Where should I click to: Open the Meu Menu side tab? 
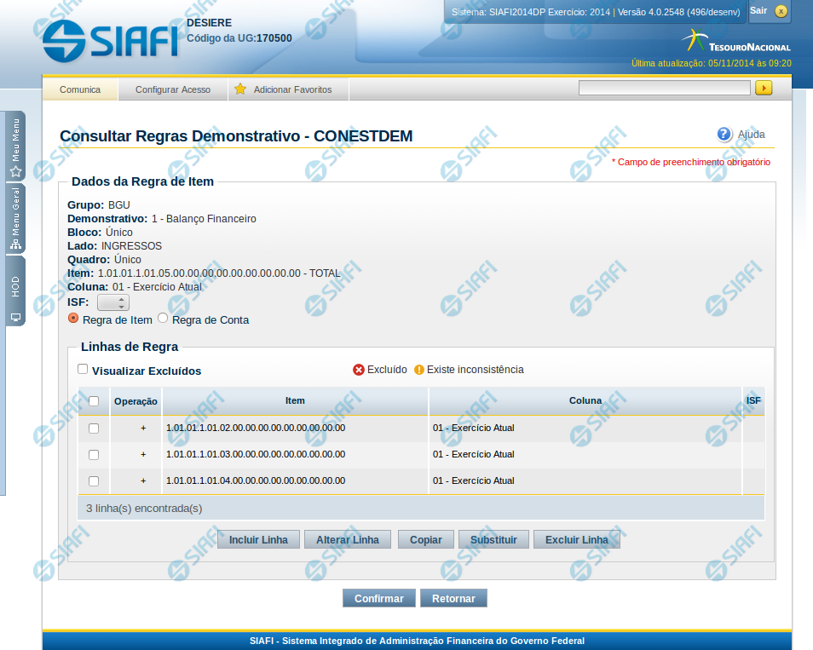click(15, 147)
